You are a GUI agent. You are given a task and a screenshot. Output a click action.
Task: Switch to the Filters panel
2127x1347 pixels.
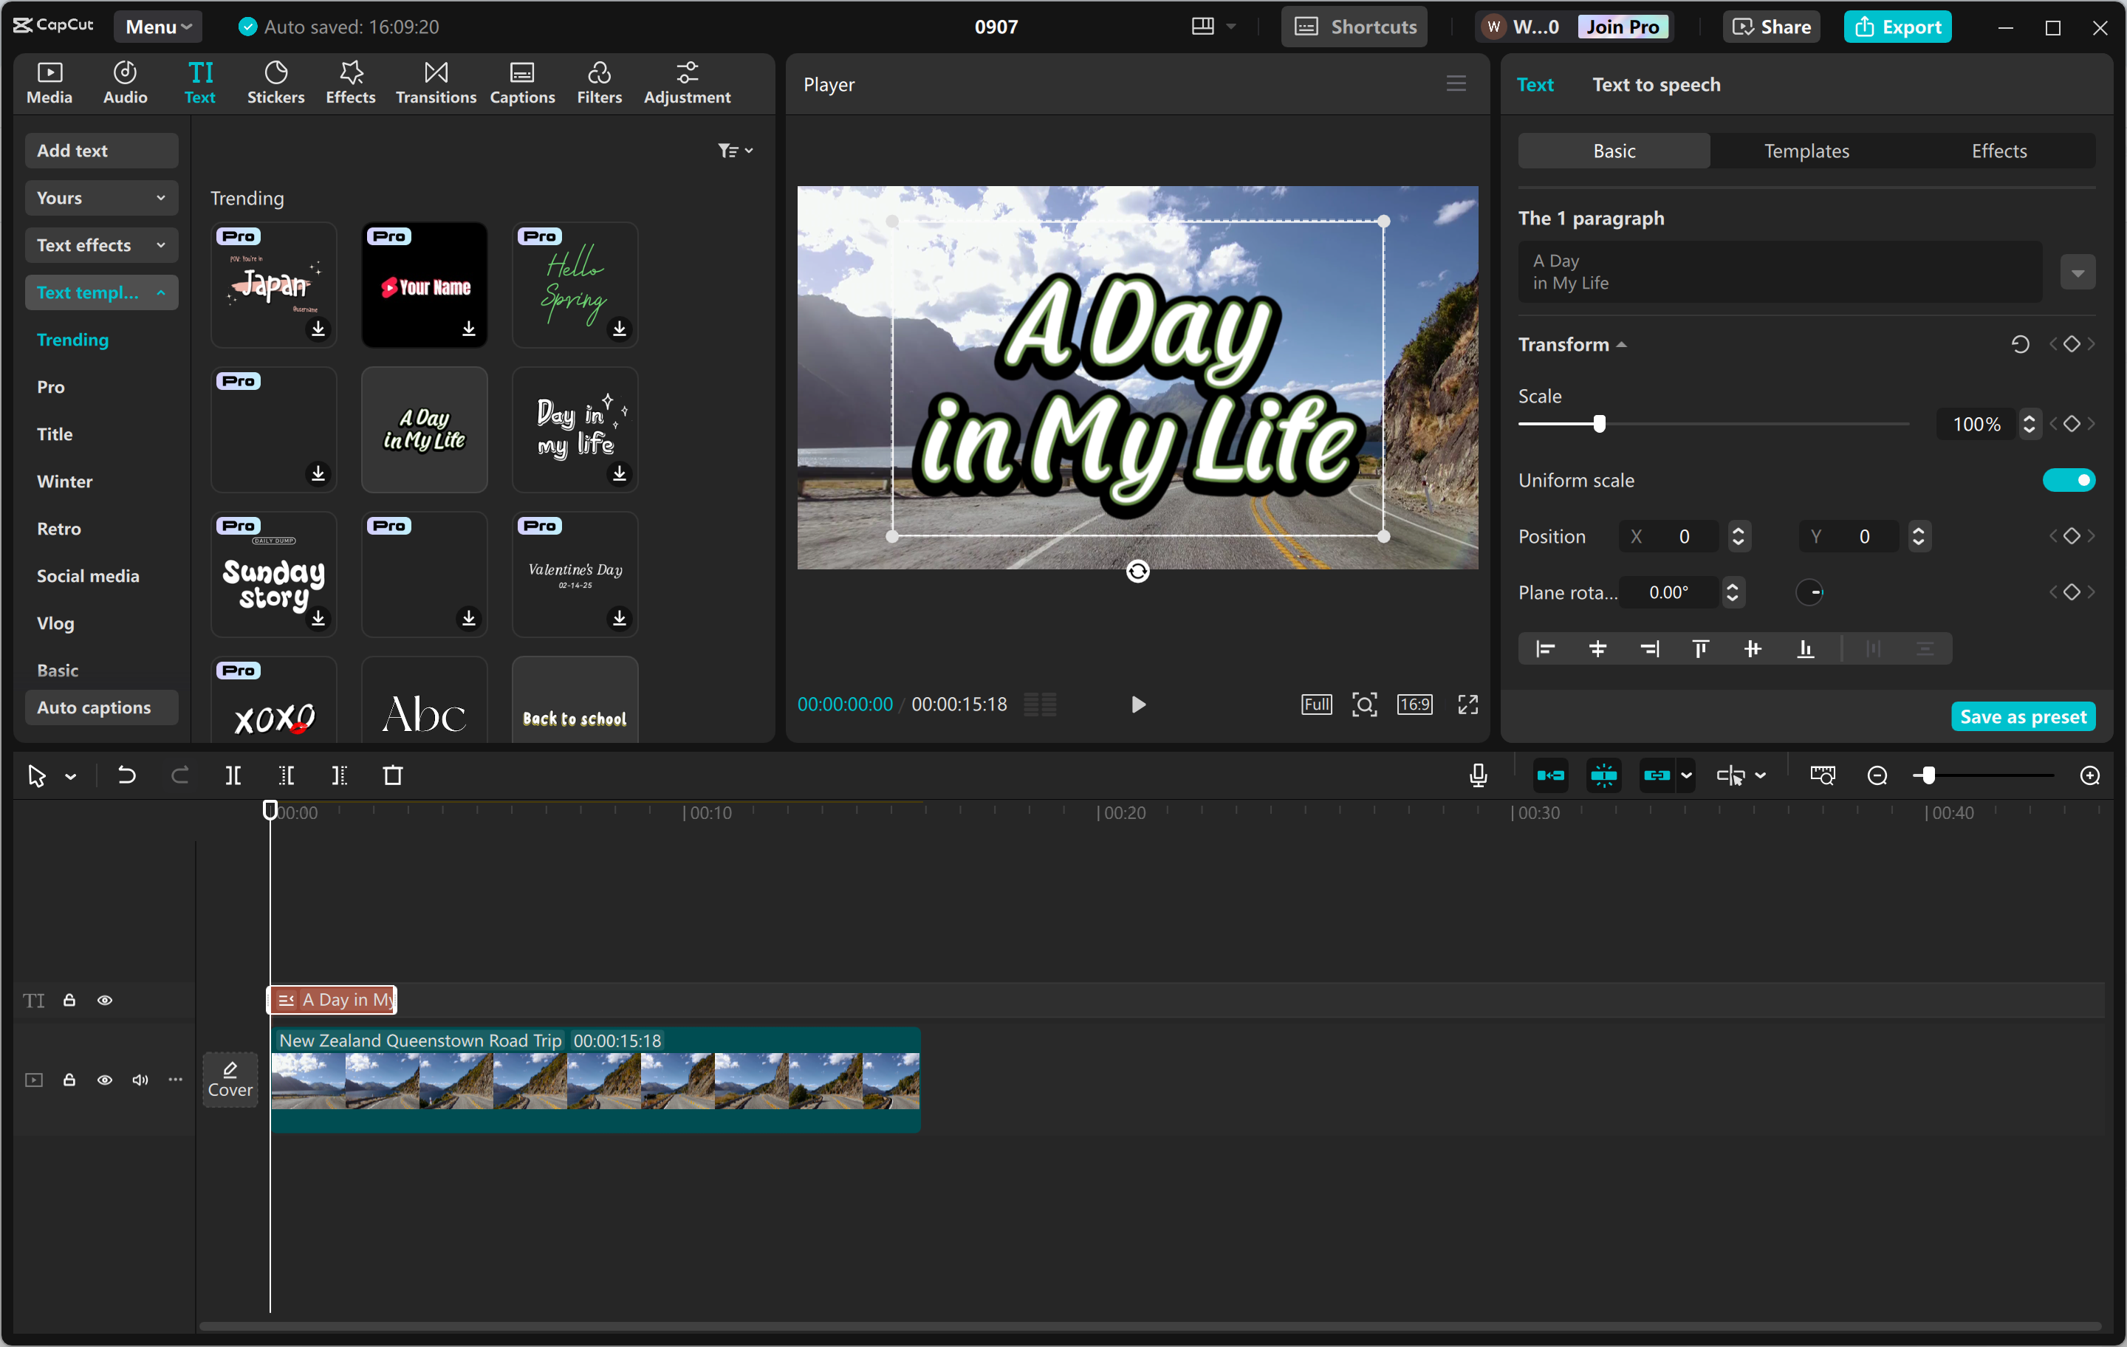(599, 81)
